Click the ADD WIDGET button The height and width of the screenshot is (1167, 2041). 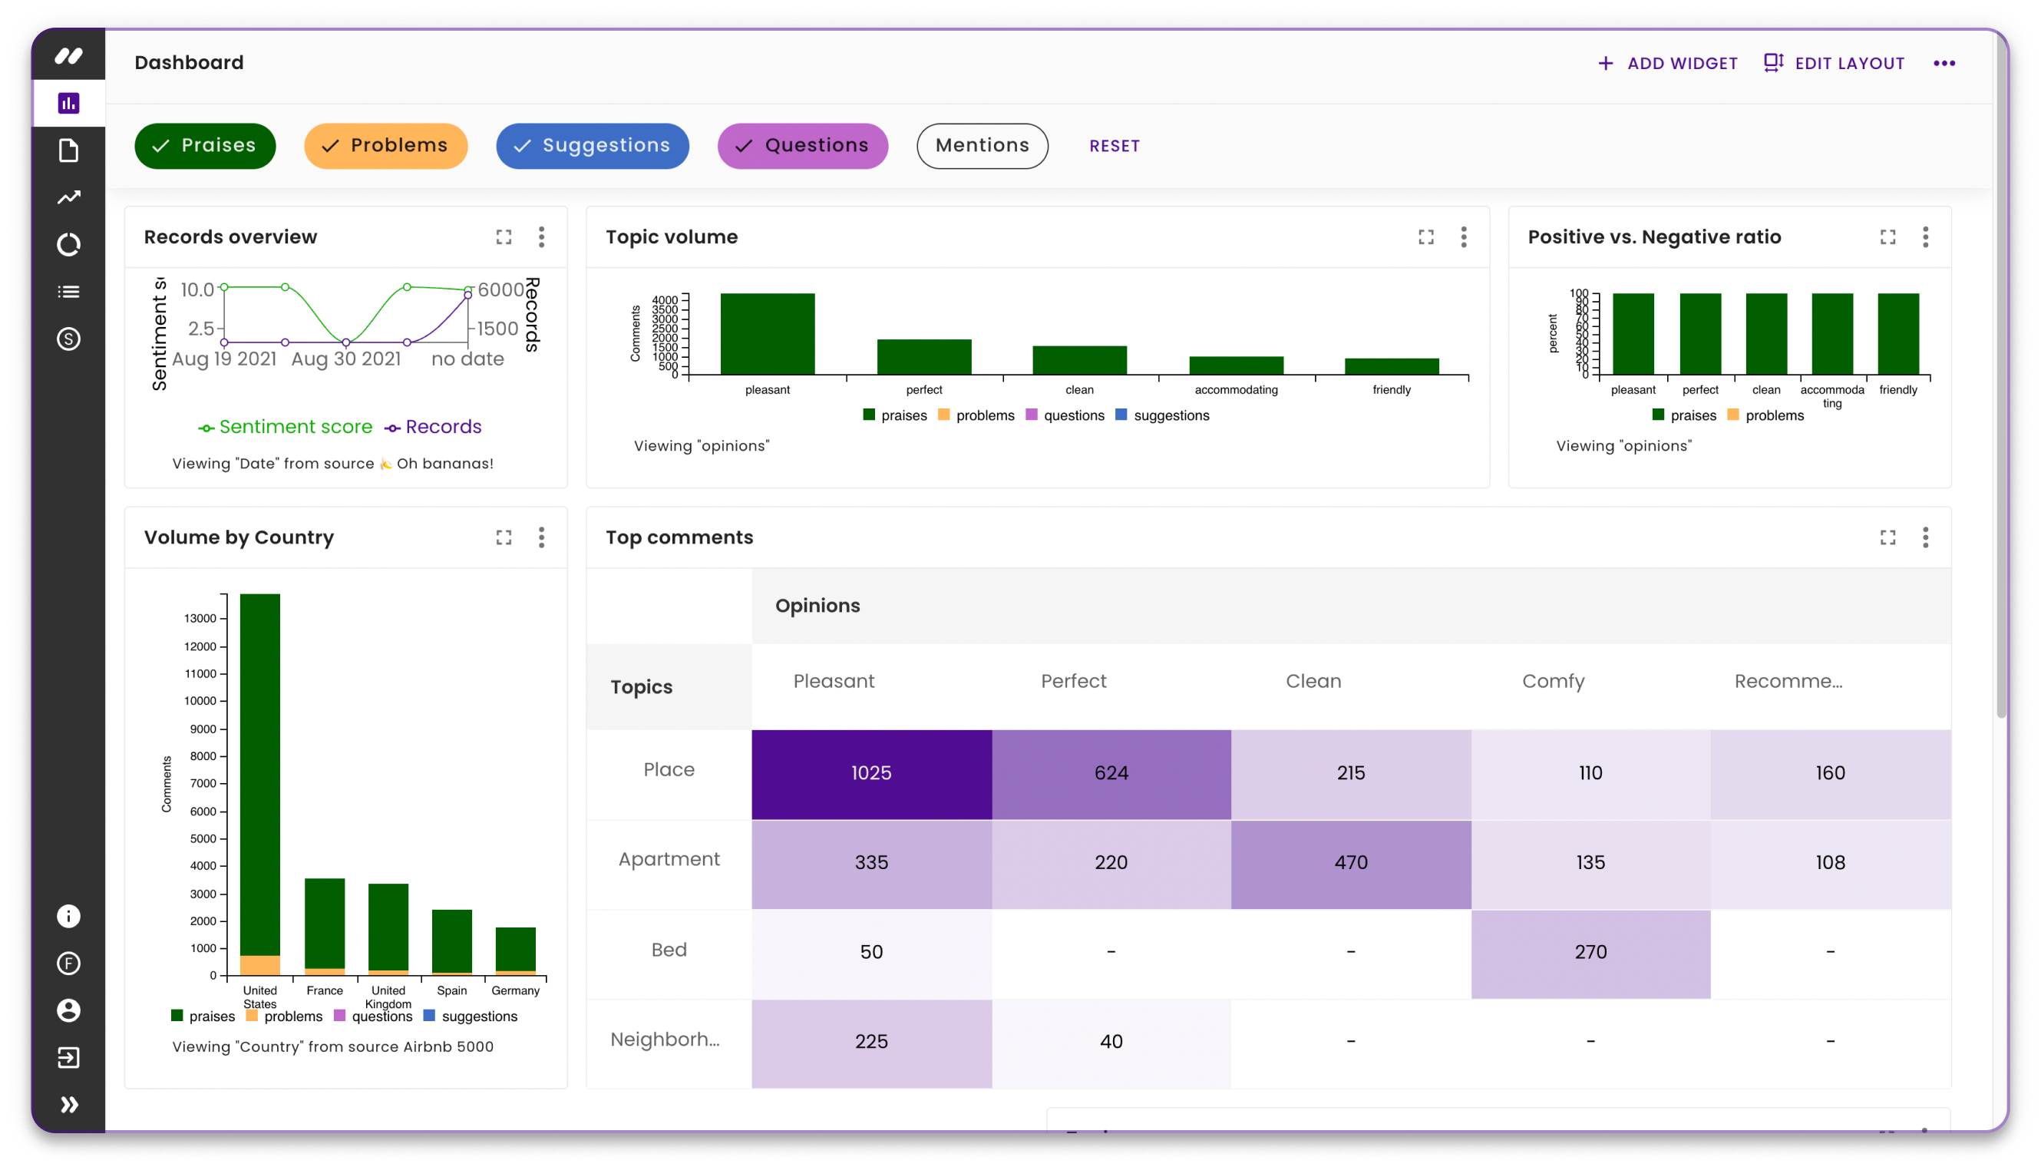pos(1668,63)
